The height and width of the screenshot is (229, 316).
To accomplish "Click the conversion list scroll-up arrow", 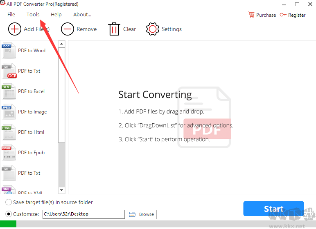I will [x=62, y=44].
